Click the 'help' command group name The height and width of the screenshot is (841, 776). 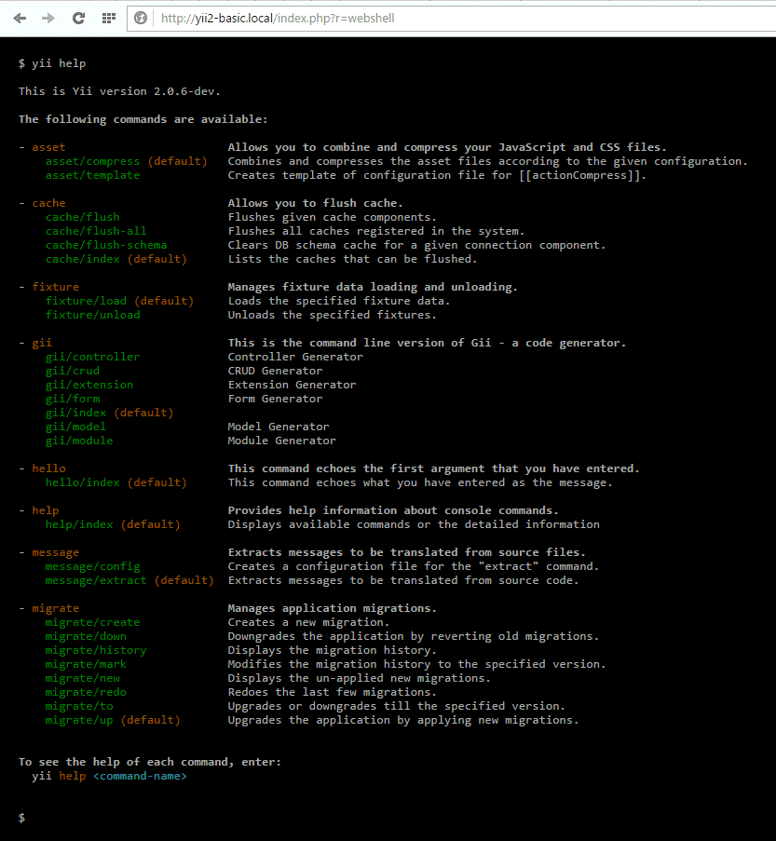tap(46, 509)
